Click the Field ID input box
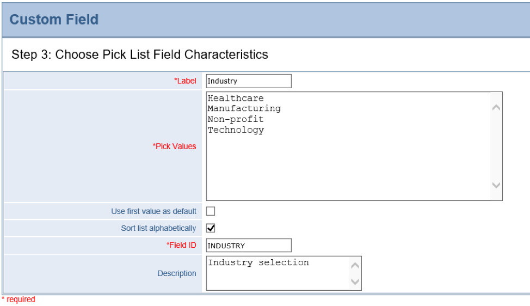Viewport: 530px width, 306px height. click(x=249, y=246)
